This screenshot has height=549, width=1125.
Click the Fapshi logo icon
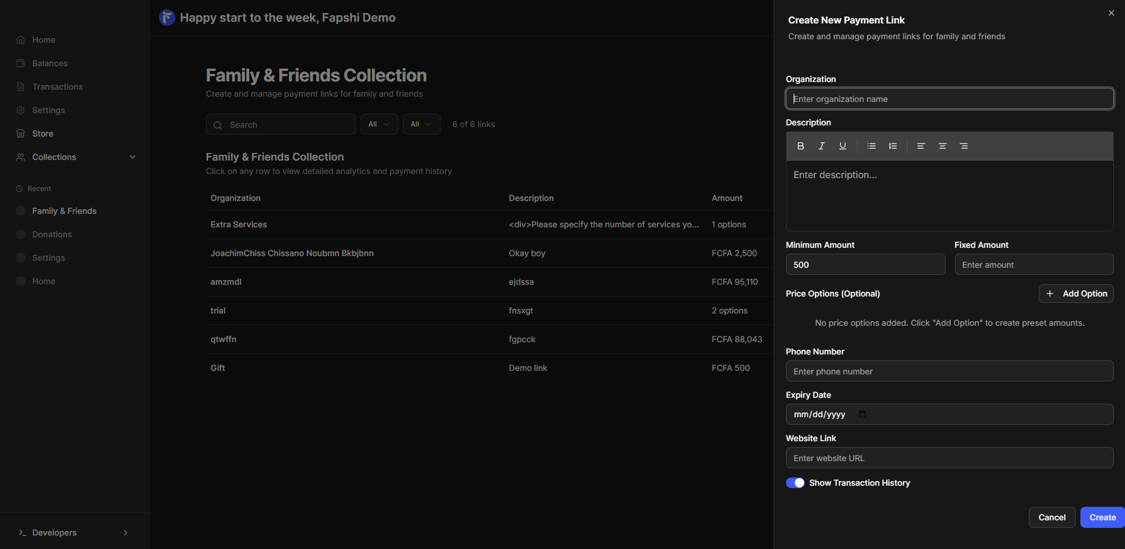[167, 18]
